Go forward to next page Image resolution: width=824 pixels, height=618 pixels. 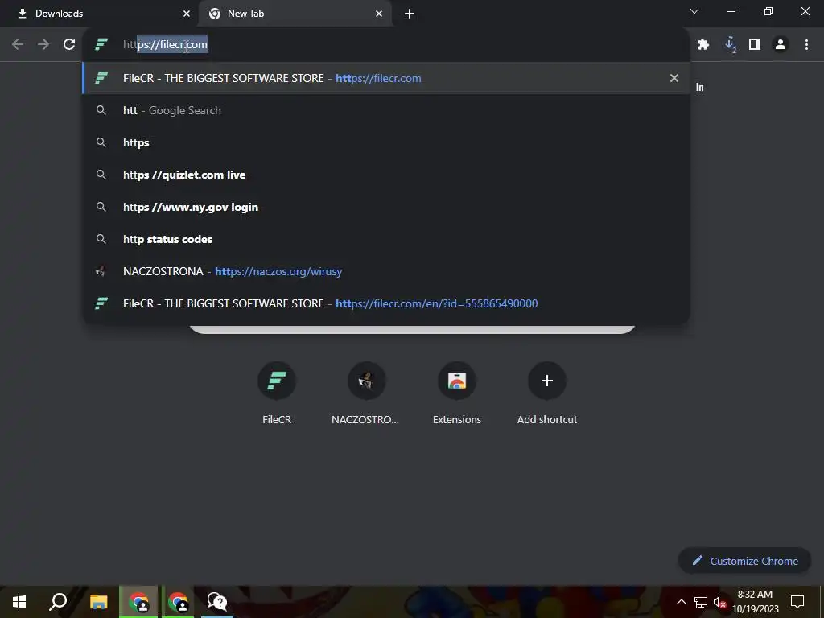[x=43, y=44]
